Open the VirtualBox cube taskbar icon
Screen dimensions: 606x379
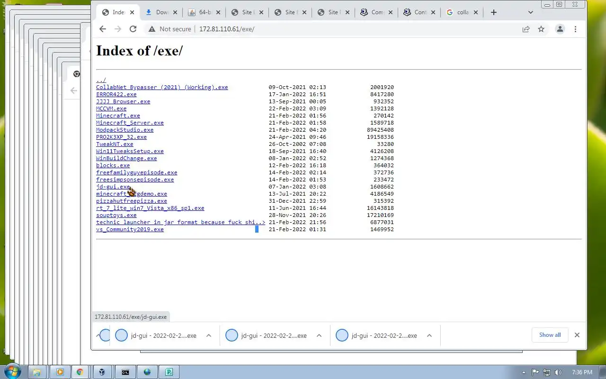point(102,372)
